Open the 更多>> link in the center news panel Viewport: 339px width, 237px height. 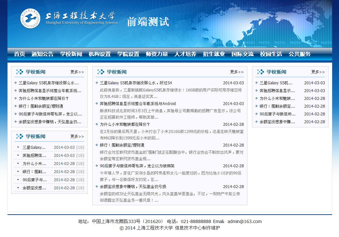point(237,72)
